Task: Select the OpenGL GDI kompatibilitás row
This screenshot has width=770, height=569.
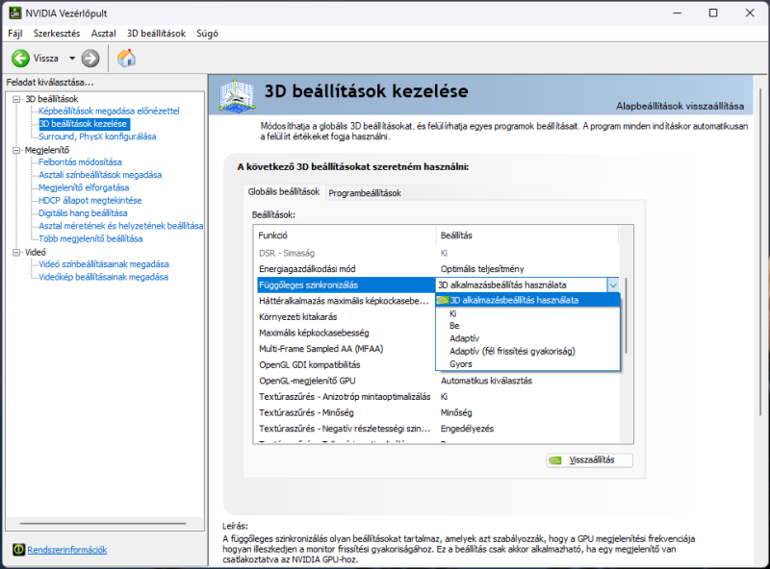Action: (346, 364)
